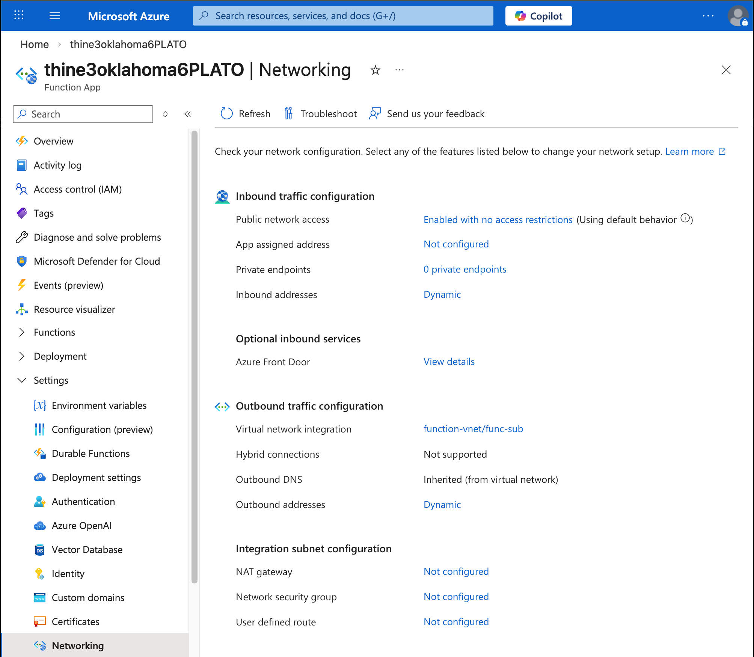Click the Refresh icon in toolbar
The width and height of the screenshot is (754, 657).
227,113
